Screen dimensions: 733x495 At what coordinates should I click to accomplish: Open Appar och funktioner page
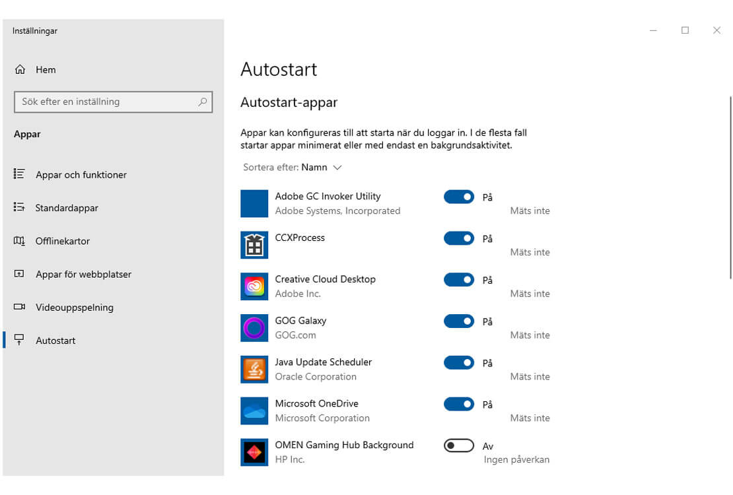81,175
